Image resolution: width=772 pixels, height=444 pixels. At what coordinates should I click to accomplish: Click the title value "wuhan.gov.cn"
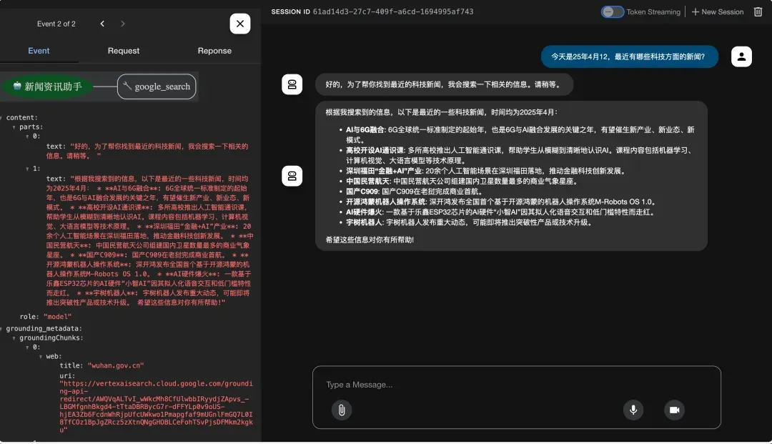(x=116, y=366)
